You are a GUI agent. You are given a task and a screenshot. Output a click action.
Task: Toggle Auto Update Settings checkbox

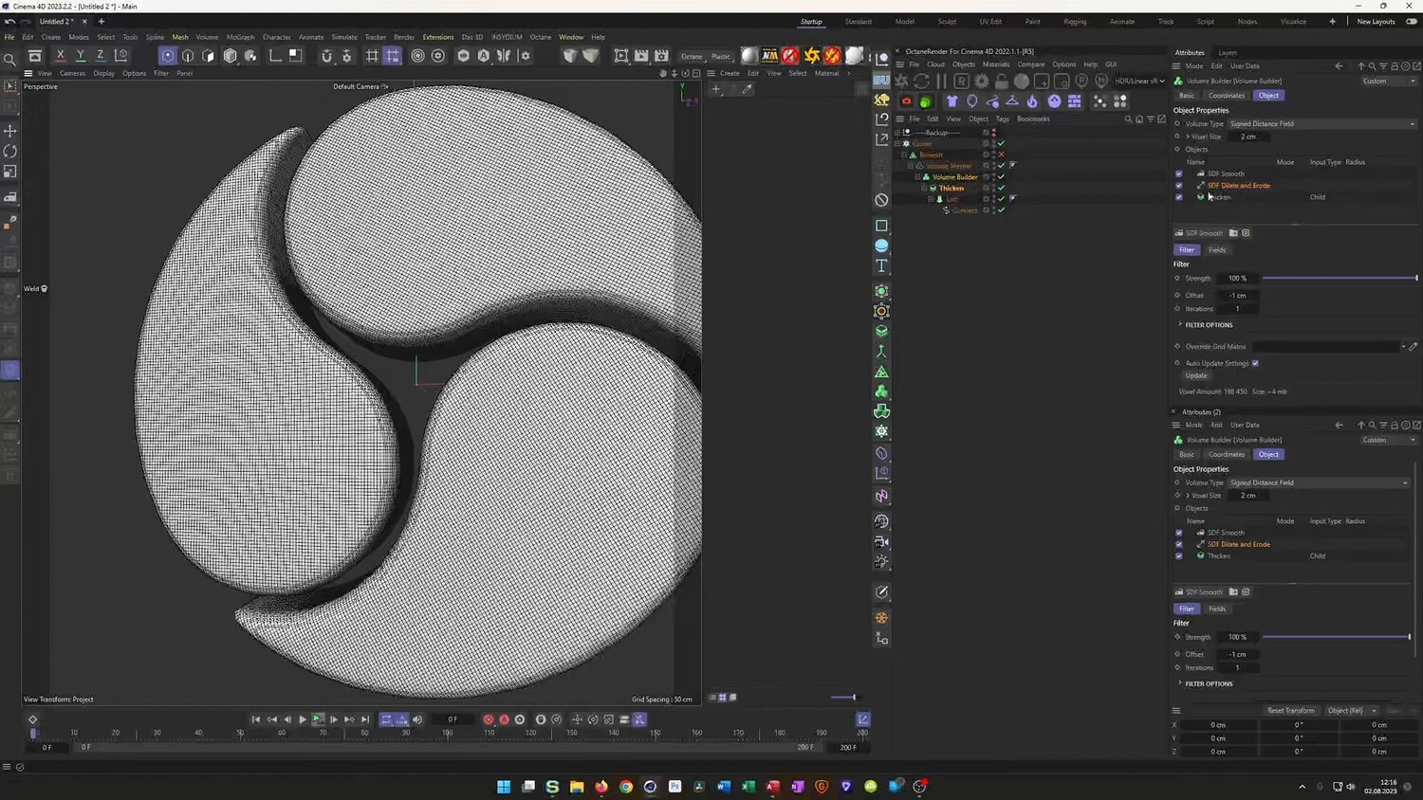[x=1255, y=363]
